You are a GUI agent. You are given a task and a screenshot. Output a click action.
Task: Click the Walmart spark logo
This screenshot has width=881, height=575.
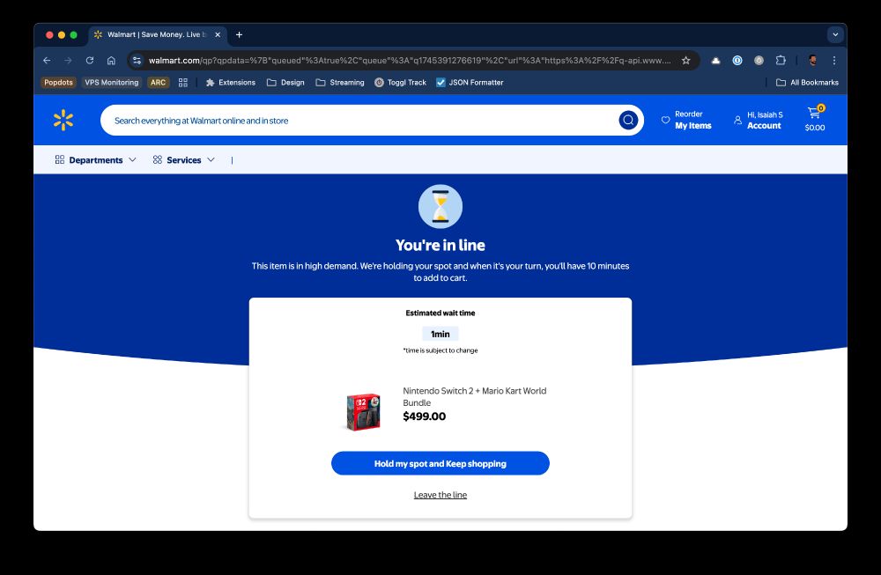63,120
